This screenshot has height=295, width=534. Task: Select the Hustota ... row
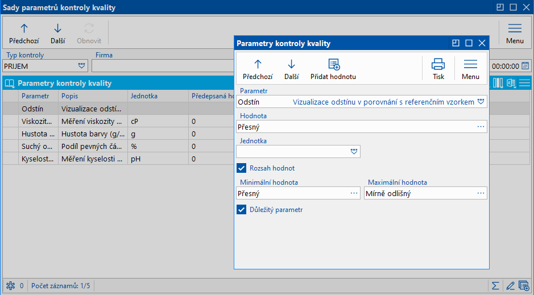pos(118,134)
